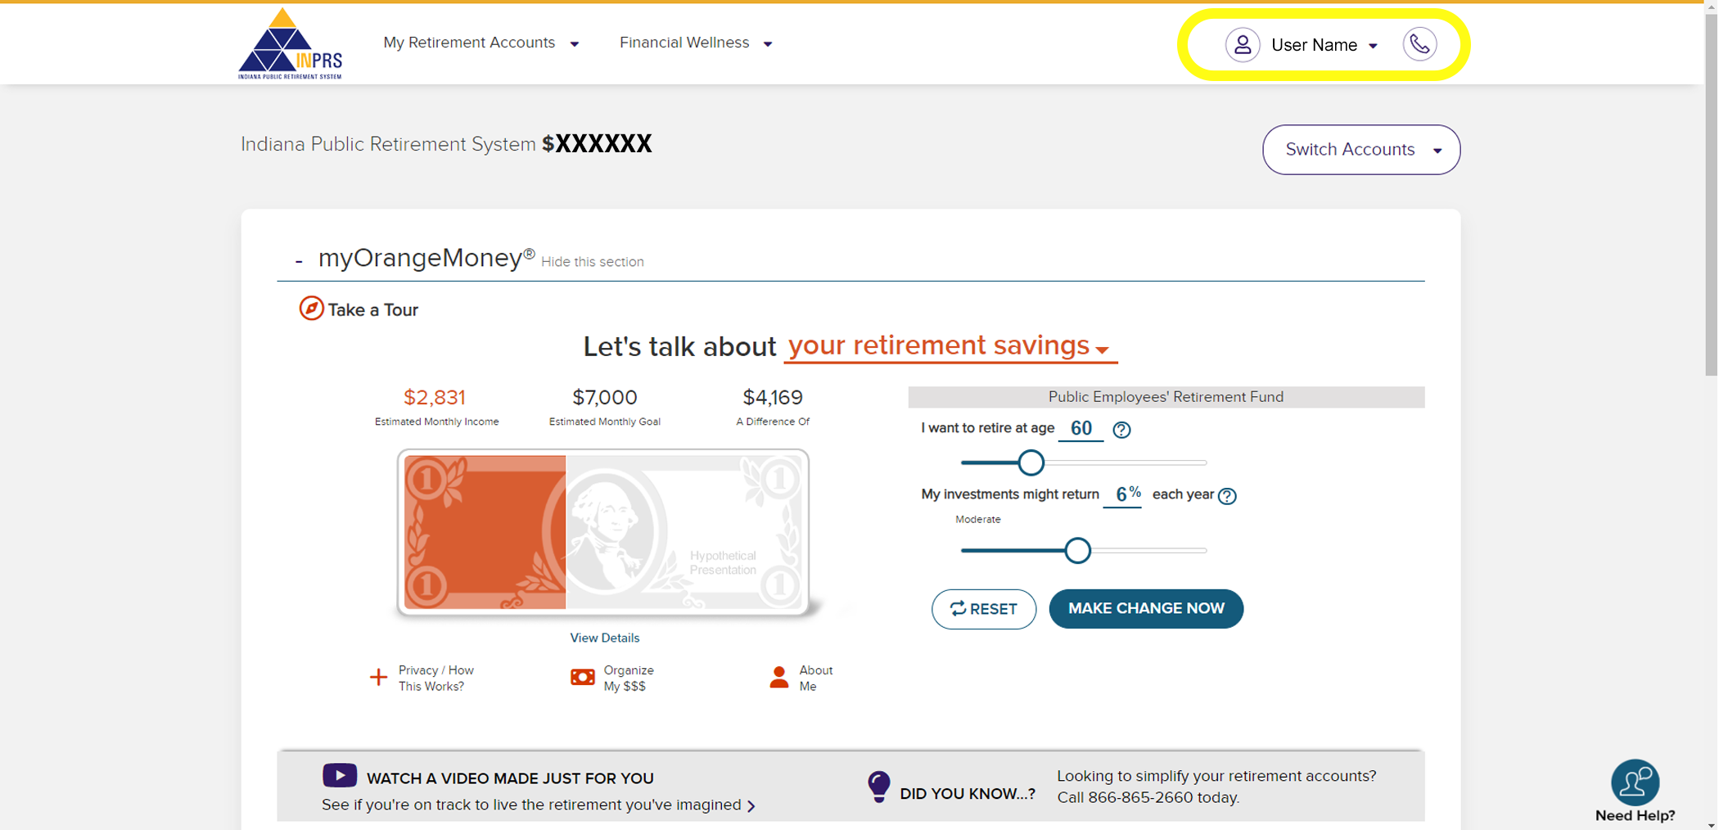Open the Financial Wellness menu
The width and height of the screenshot is (1719, 830).
tap(696, 43)
